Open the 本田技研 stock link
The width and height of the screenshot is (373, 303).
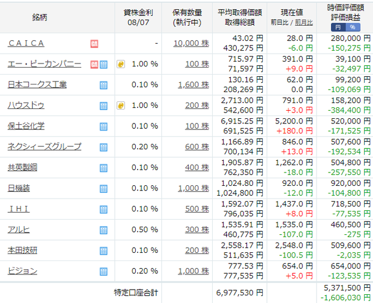pyautogui.click(x=22, y=250)
